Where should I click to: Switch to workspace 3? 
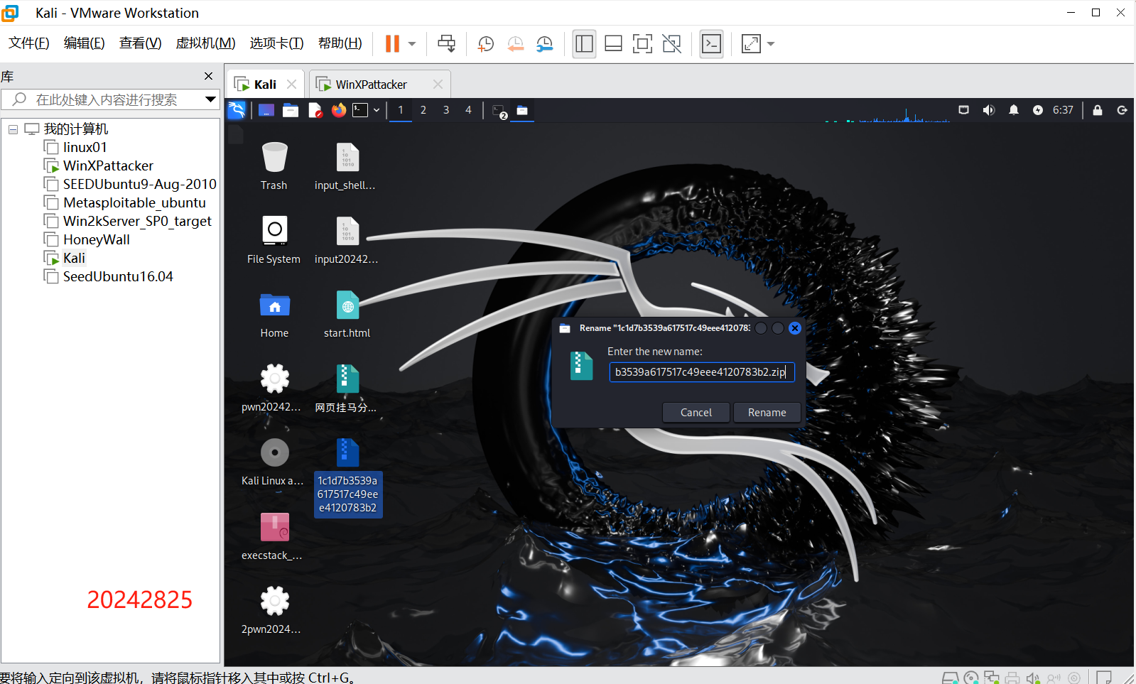pos(446,110)
